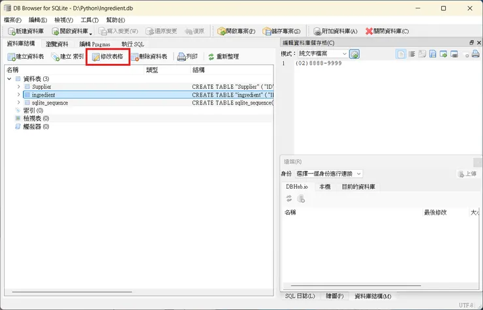Toggle the auto-switch mode button beside 模式
Screen dimensions: 483x310
coord(354,54)
